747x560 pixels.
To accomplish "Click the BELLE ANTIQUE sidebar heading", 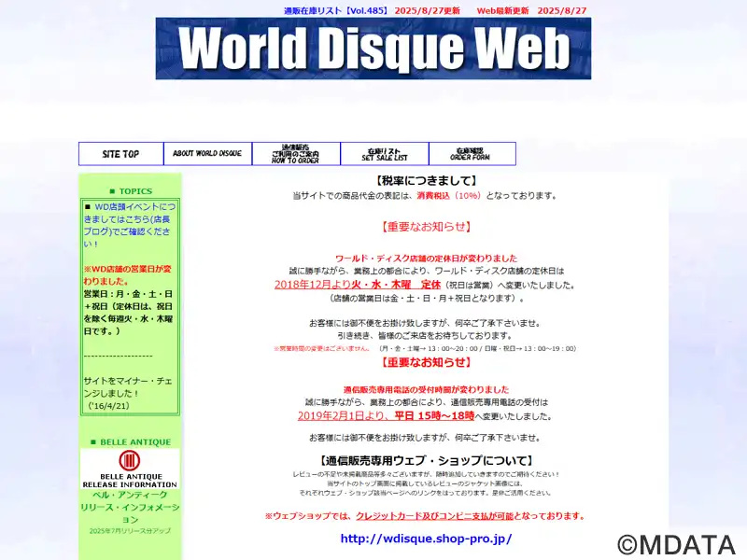I will [131, 441].
